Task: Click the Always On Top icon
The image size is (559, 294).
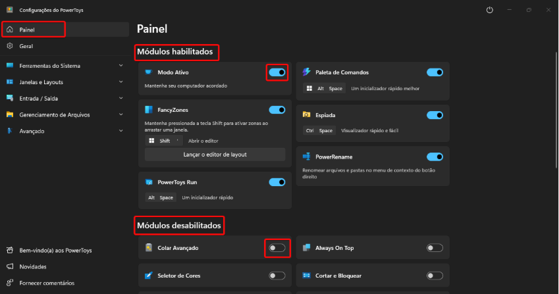Action: (306, 248)
